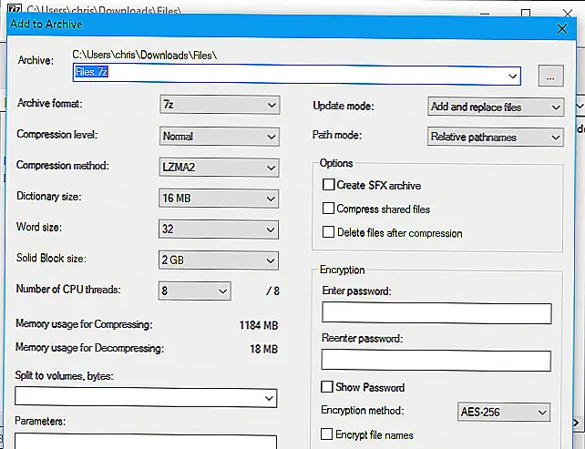Click the Enter password field
The height and width of the screenshot is (449, 585).
(436, 314)
